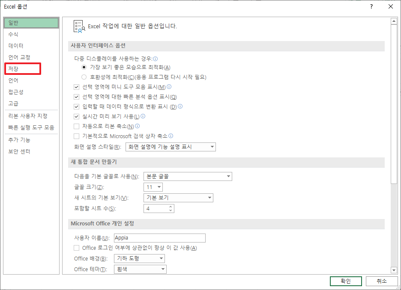The image size is (401, 290).
Task: Decrease 포함할 시트 수 with down arrow
Action: (171, 210)
